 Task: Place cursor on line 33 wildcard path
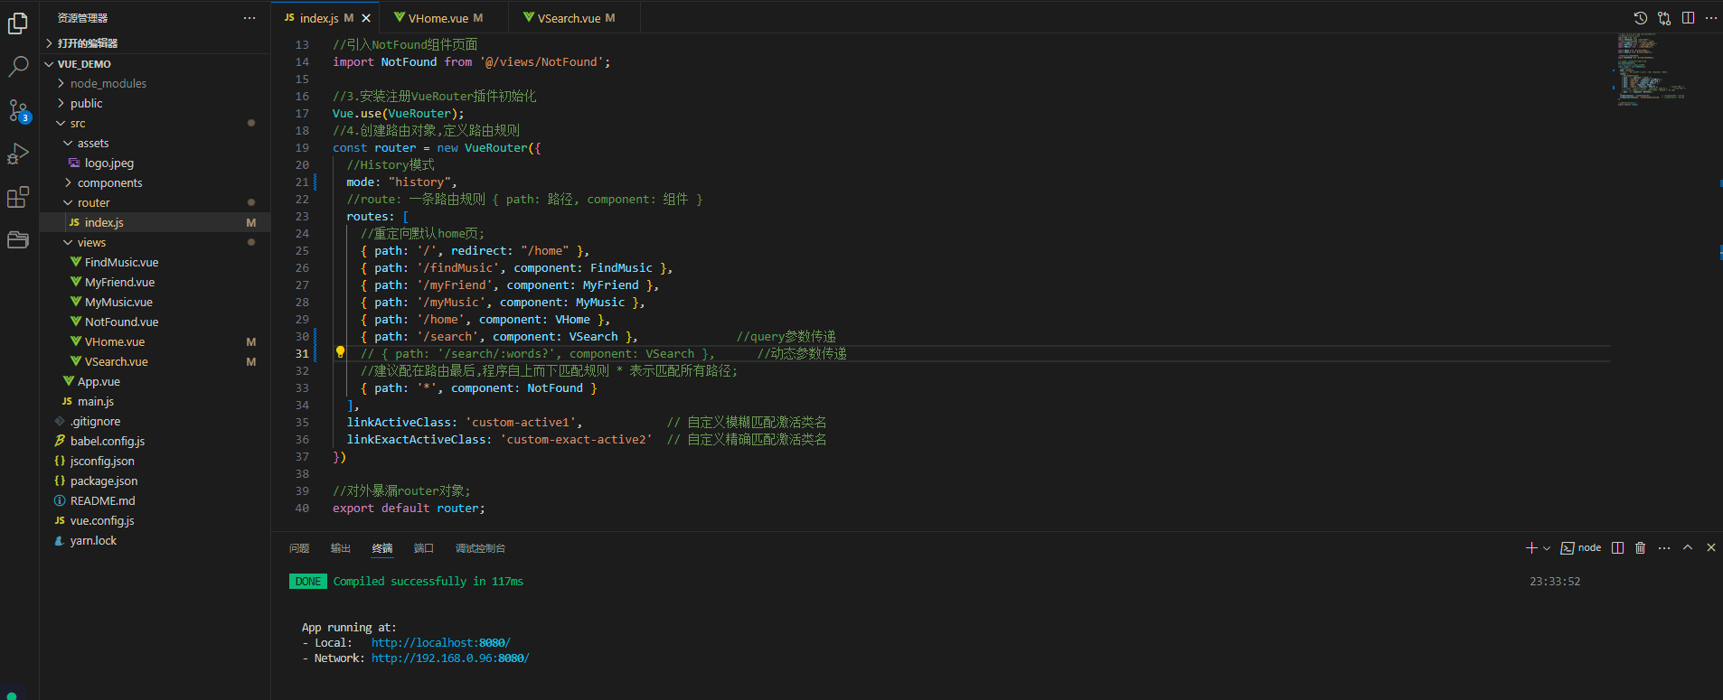(x=427, y=388)
